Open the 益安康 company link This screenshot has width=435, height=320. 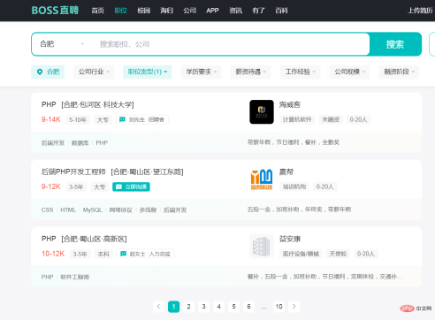click(x=290, y=239)
